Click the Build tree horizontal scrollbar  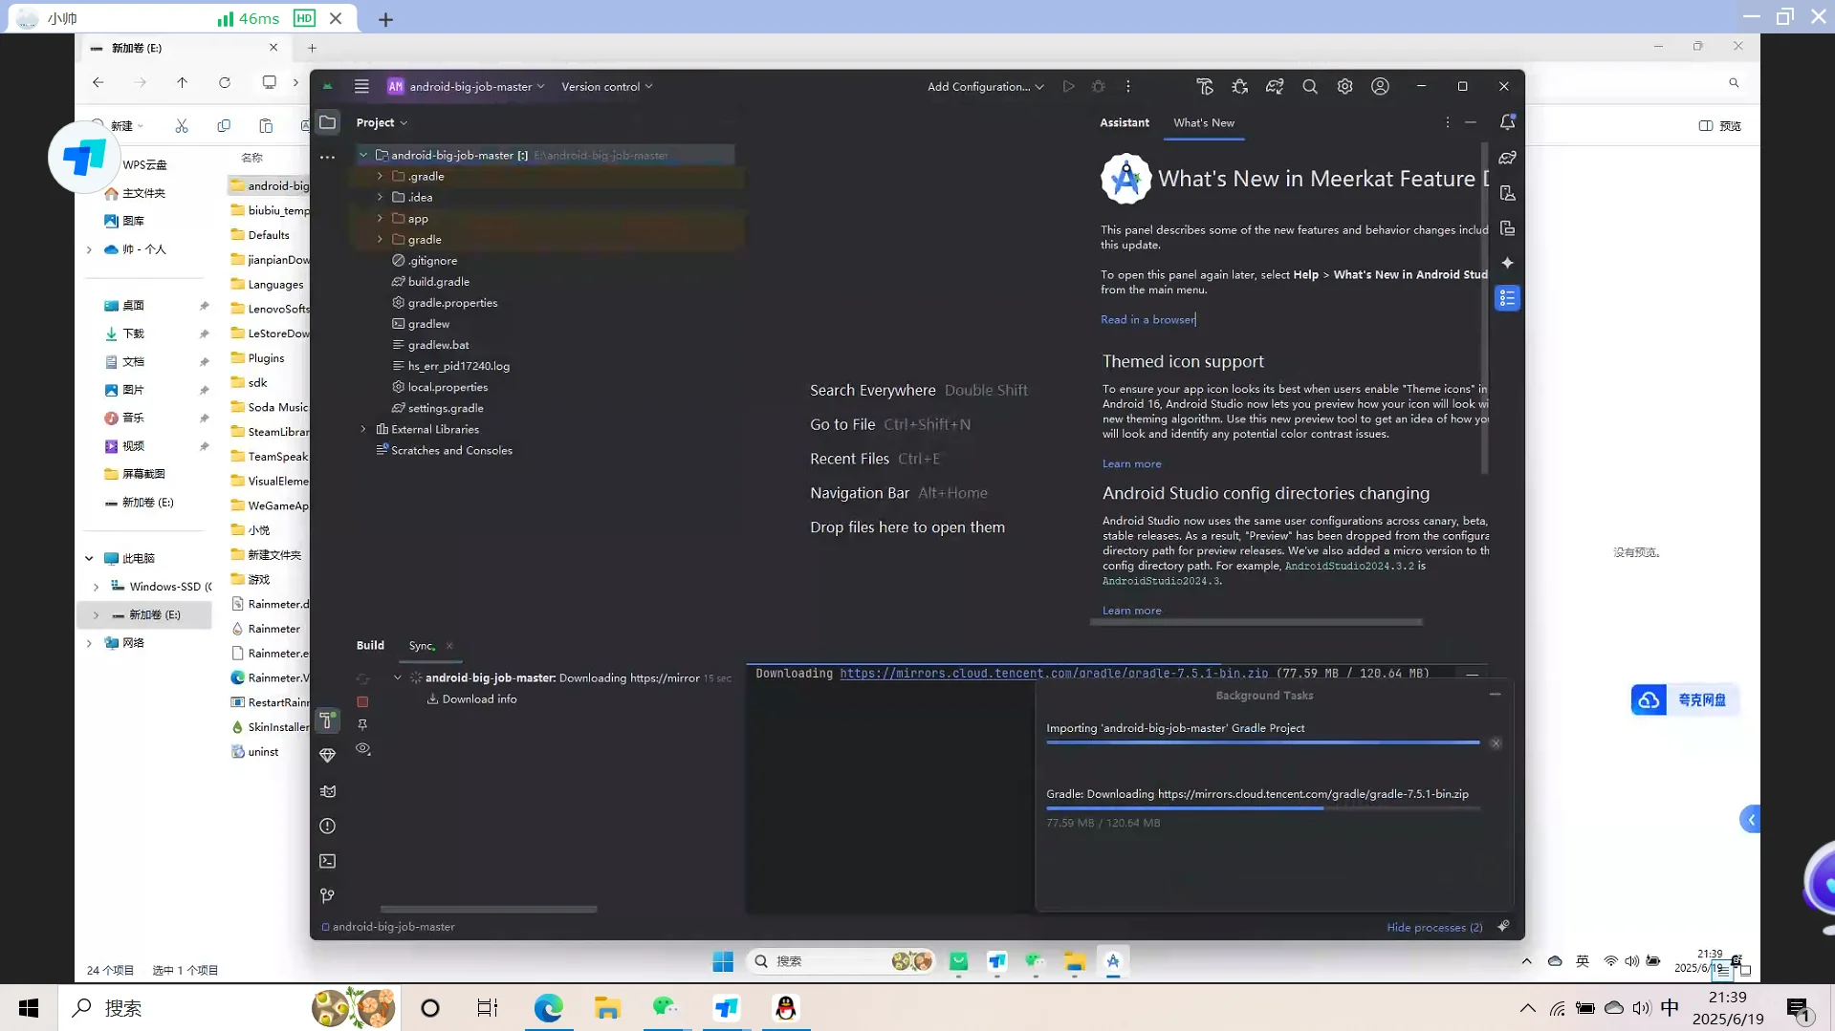489,909
